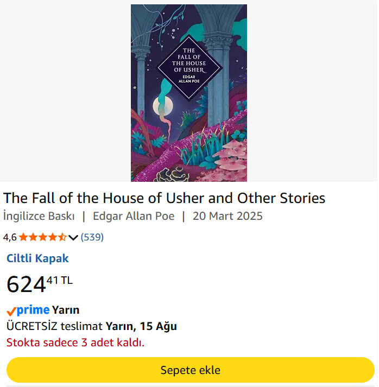Click the 4,6 rating score
This screenshot has width=379, height=387.
[x=10, y=237]
